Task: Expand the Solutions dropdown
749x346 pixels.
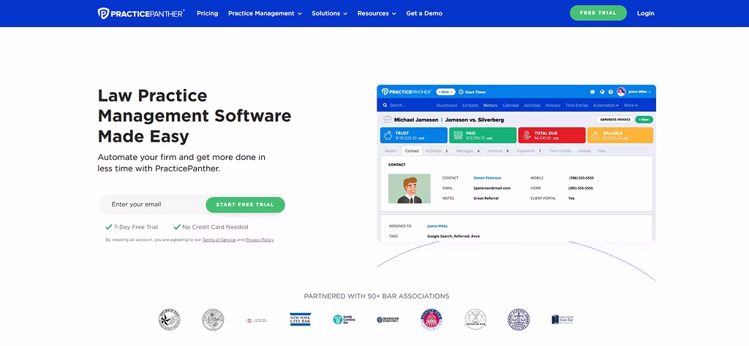Action: click(x=329, y=13)
